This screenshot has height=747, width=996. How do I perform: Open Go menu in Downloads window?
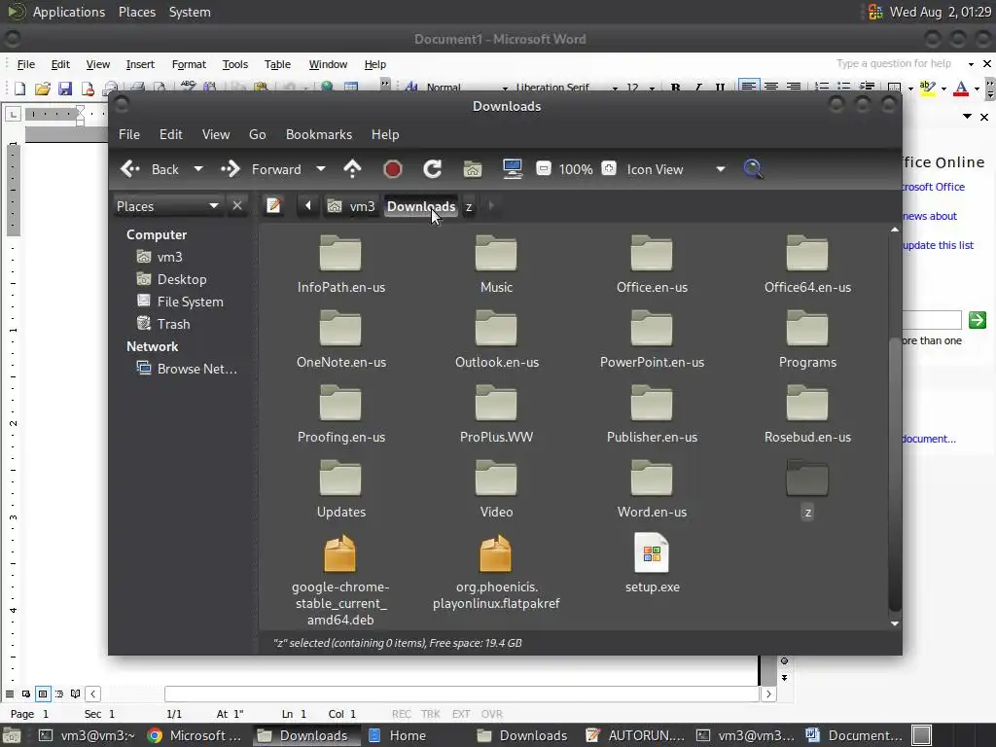257,134
